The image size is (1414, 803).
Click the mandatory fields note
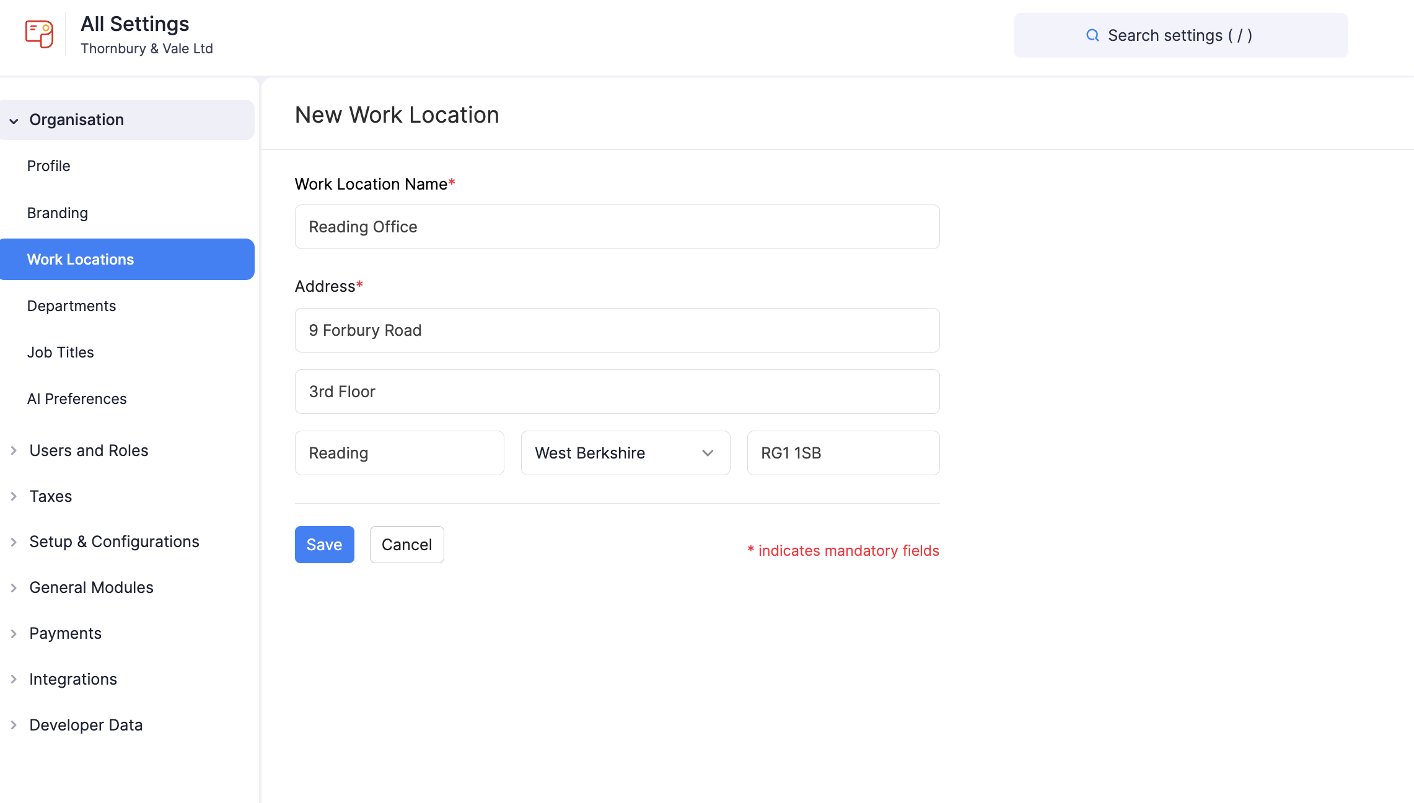pyautogui.click(x=843, y=551)
